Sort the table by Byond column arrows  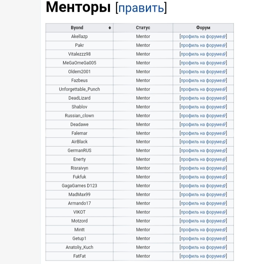point(110,28)
